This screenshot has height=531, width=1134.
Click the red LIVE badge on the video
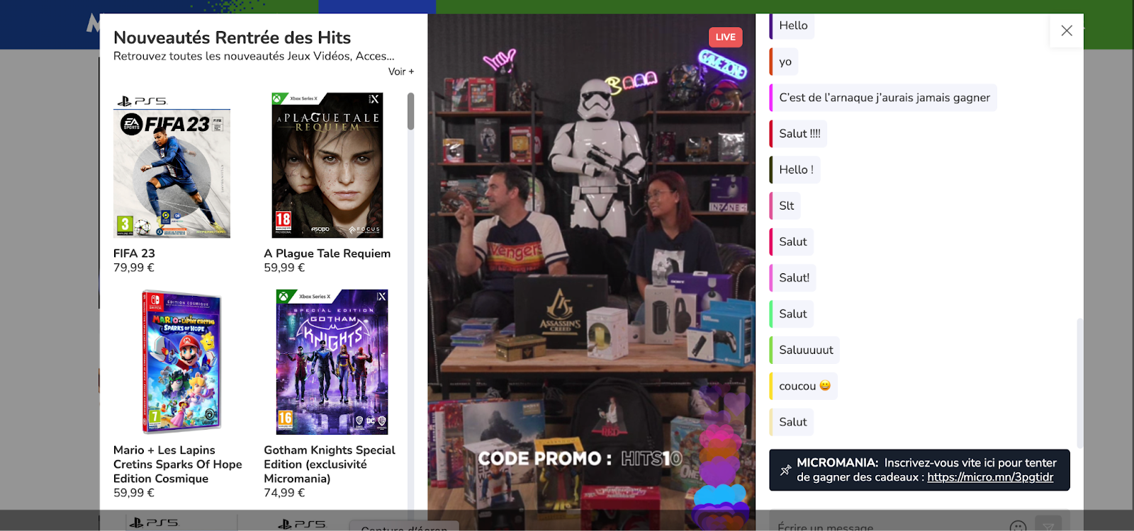click(x=725, y=38)
